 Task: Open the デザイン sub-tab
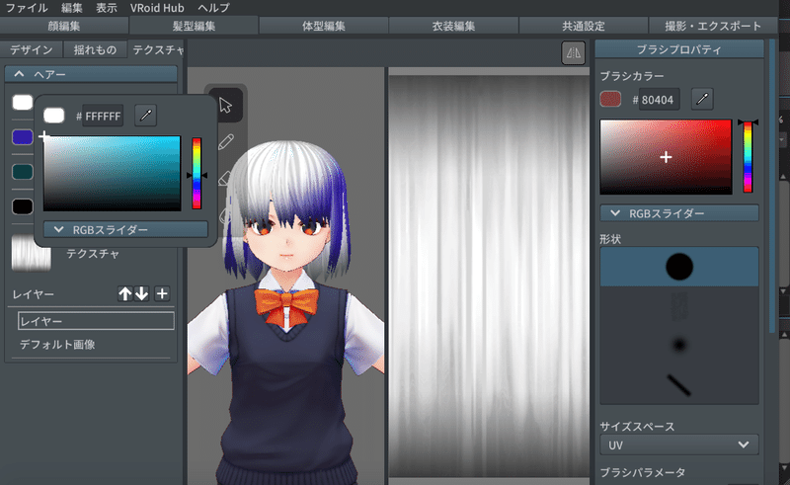(x=32, y=49)
